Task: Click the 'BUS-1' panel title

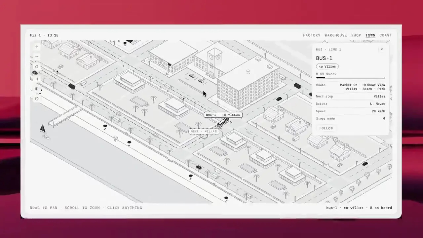Action: click(324, 58)
